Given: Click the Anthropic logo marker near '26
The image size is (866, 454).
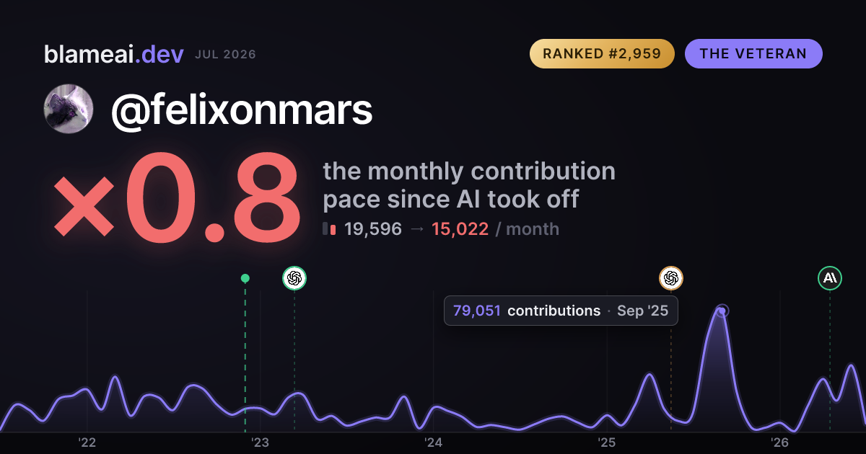Looking at the screenshot, I should pyautogui.click(x=830, y=277).
